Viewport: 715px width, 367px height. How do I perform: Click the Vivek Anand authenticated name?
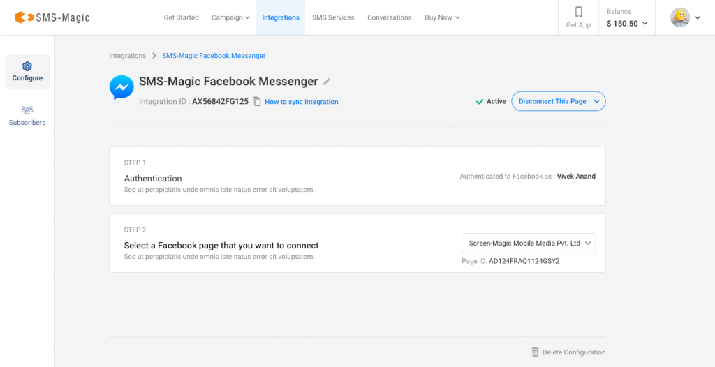(576, 176)
